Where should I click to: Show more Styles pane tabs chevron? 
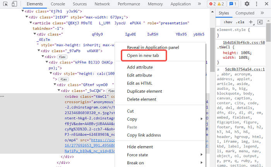(x=262, y=13)
